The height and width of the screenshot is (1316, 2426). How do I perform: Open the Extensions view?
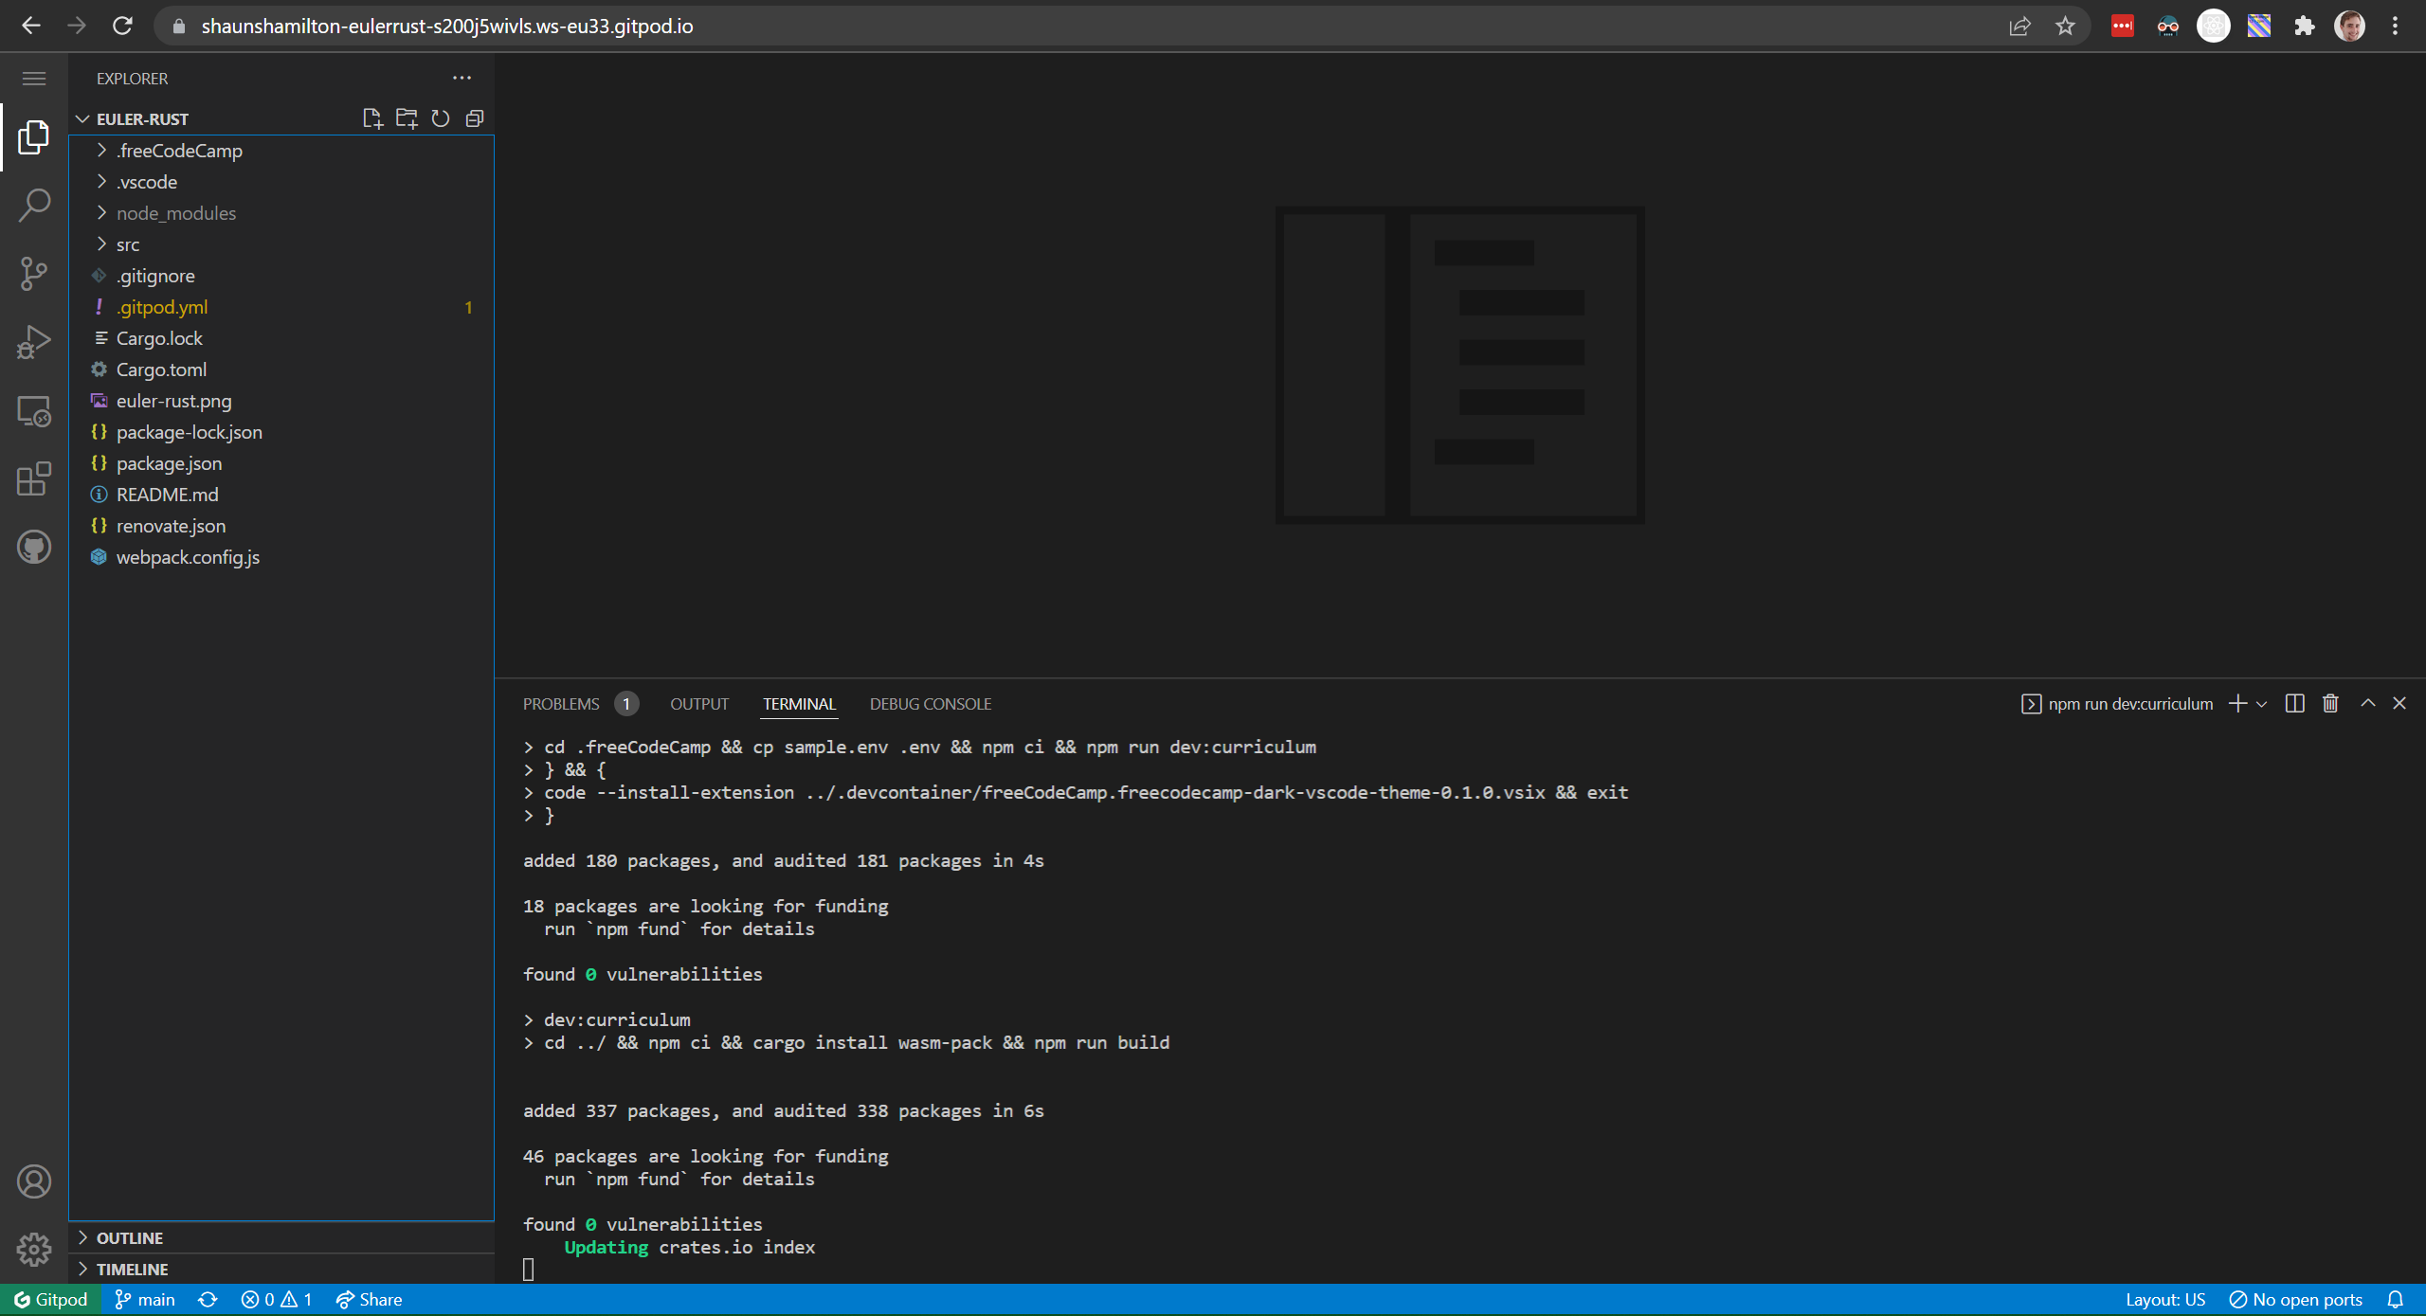click(34, 478)
